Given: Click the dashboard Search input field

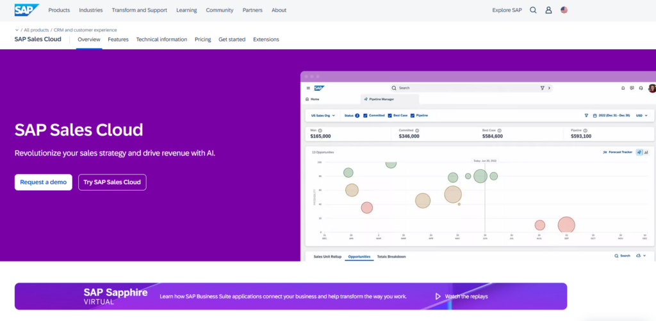Looking at the screenshot, I should (472, 88).
